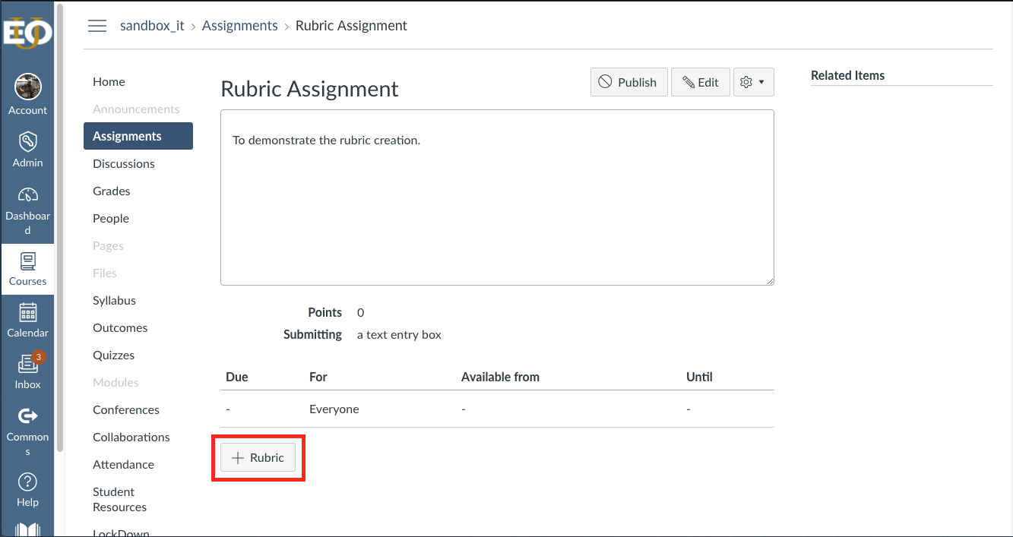Viewport: 1013px width, 537px height.
Task: Open the sandbox_it breadcrumb link
Action: (152, 25)
